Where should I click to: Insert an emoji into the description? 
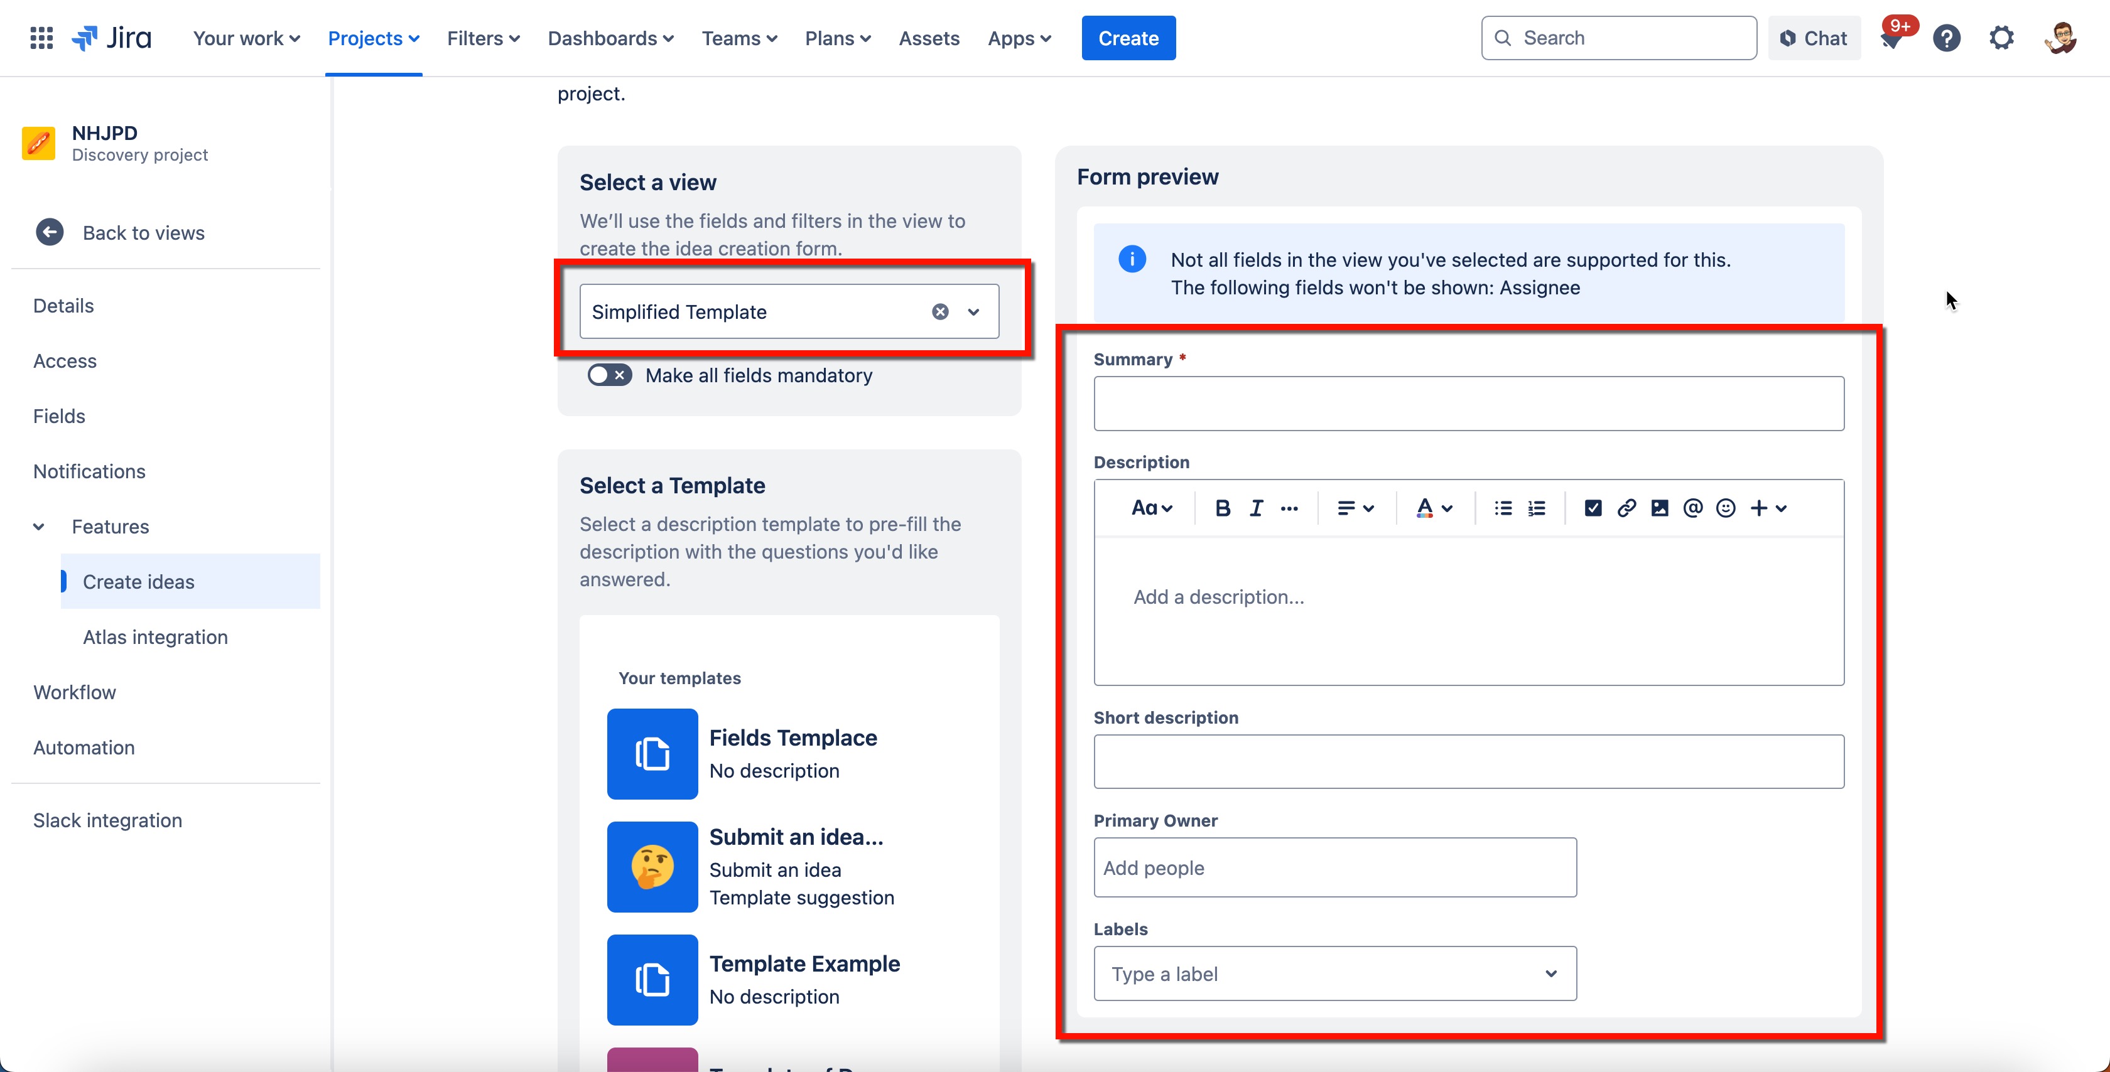(x=1725, y=508)
